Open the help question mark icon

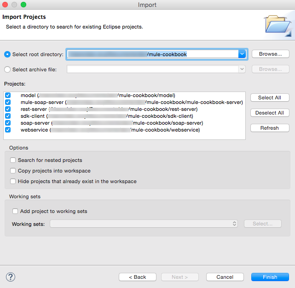click(11, 277)
